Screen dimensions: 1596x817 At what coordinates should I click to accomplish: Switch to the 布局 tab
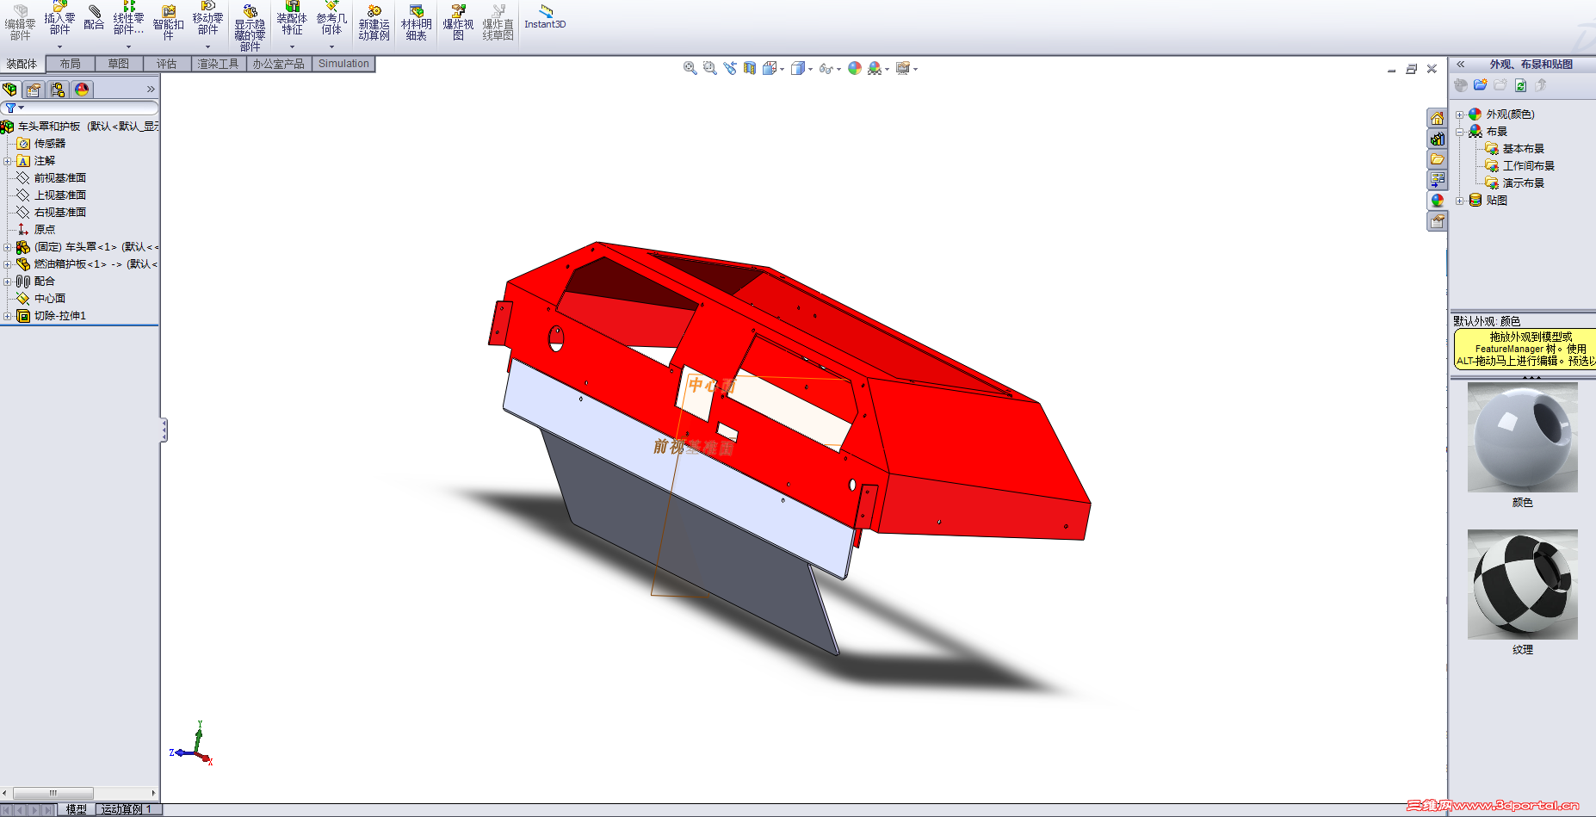point(71,64)
